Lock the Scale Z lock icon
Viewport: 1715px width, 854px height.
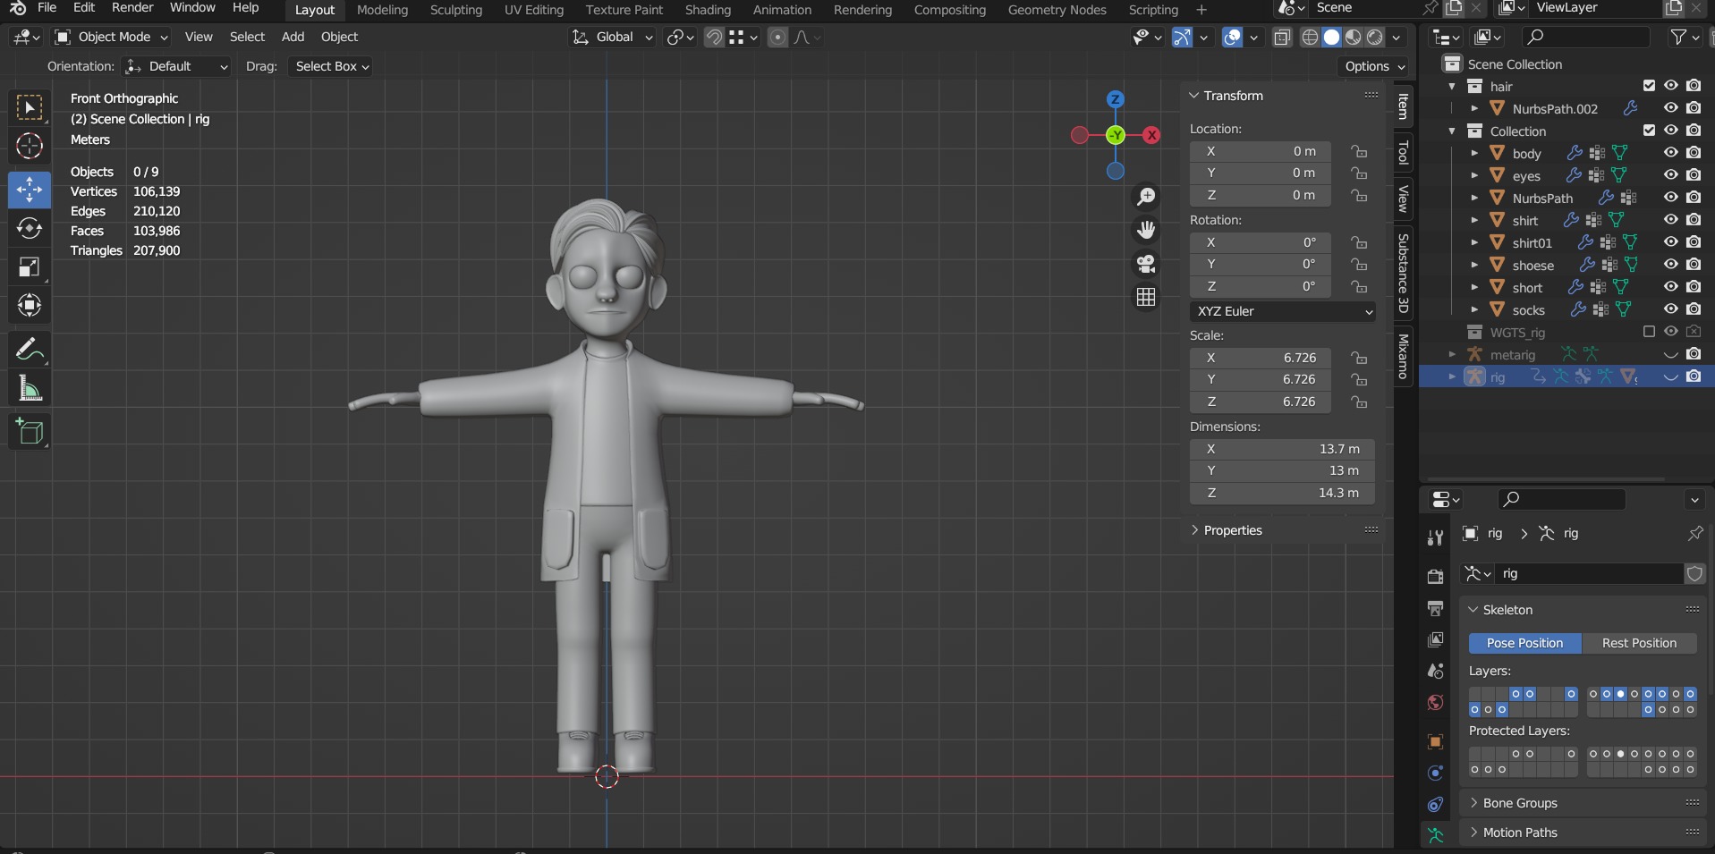coord(1359,402)
